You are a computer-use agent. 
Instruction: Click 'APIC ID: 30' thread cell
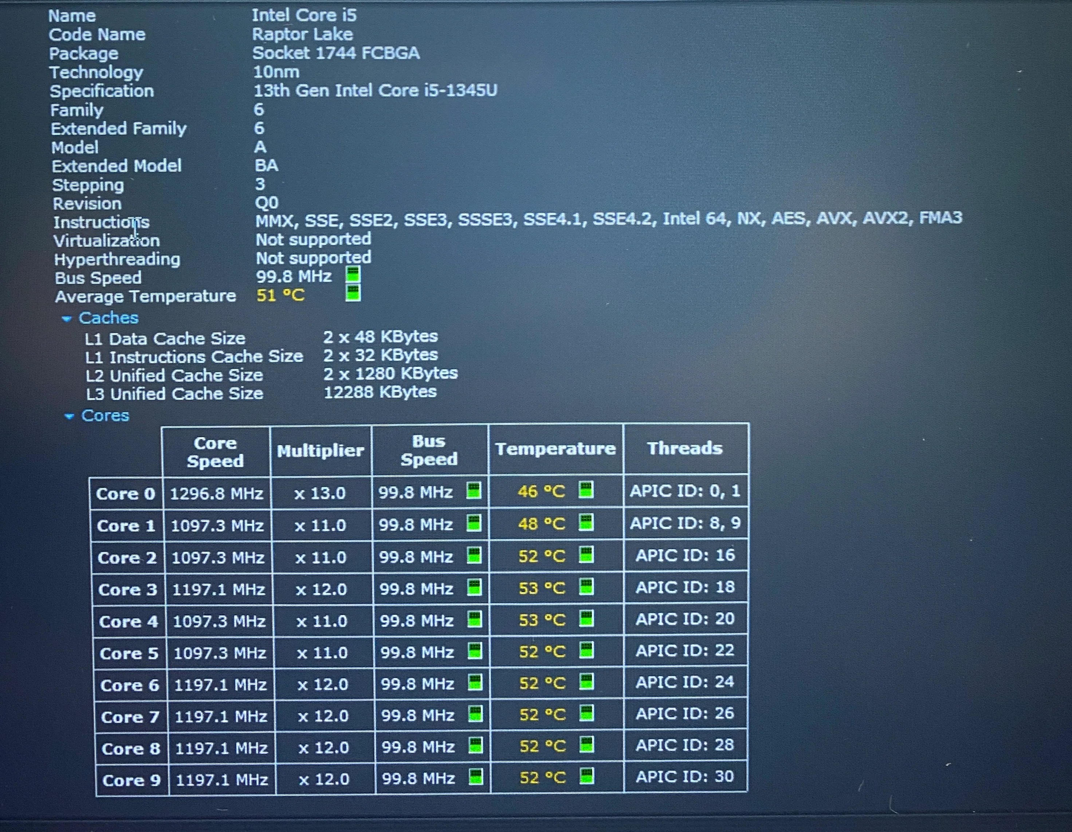click(x=685, y=777)
